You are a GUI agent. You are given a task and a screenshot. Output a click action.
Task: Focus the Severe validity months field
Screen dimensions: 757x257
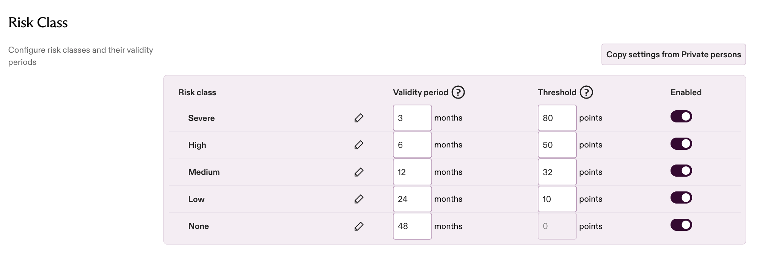[x=412, y=118]
